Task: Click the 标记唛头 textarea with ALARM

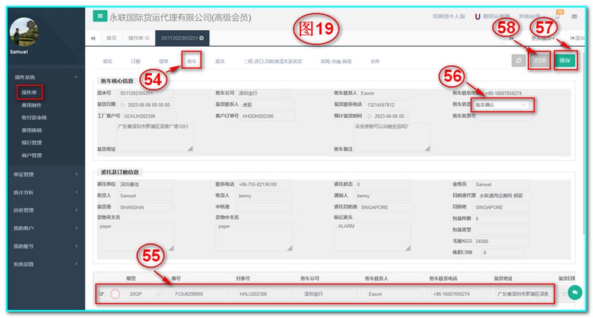Action: pos(372,237)
